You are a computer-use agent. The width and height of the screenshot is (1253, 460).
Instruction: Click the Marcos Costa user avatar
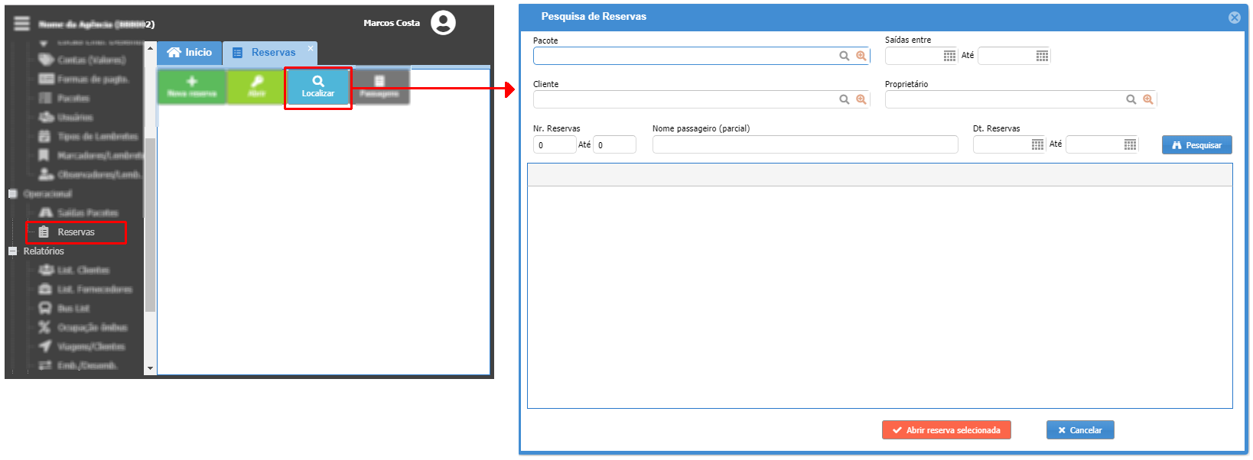click(443, 23)
